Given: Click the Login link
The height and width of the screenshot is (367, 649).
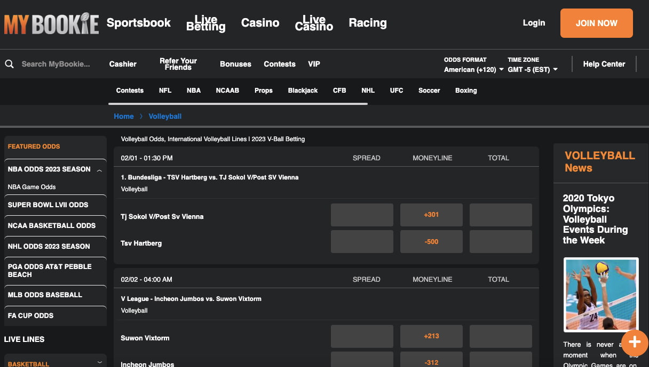Looking at the screenshot, I should [x=534, y=23].
